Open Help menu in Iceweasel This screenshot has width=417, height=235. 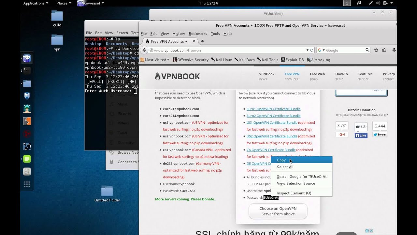227,34
